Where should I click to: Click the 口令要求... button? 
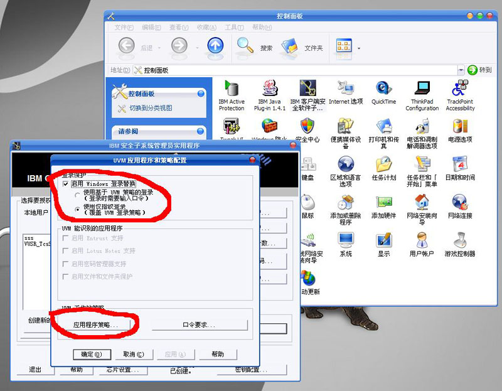200,324
